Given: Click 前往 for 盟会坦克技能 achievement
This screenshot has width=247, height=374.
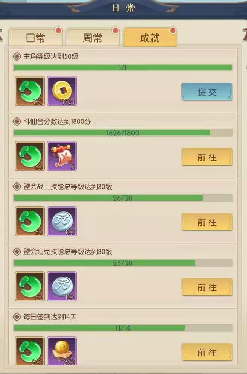Looking at the screenshot, I should click(x=207, y=287).
